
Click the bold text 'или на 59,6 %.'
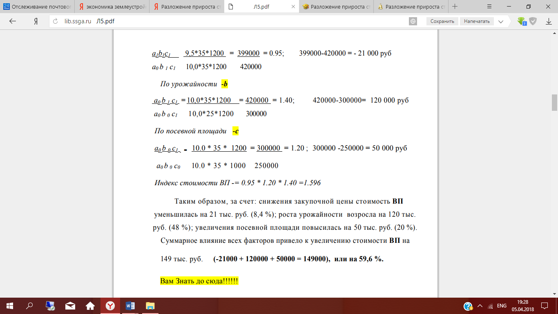click(x=359, y=259)
